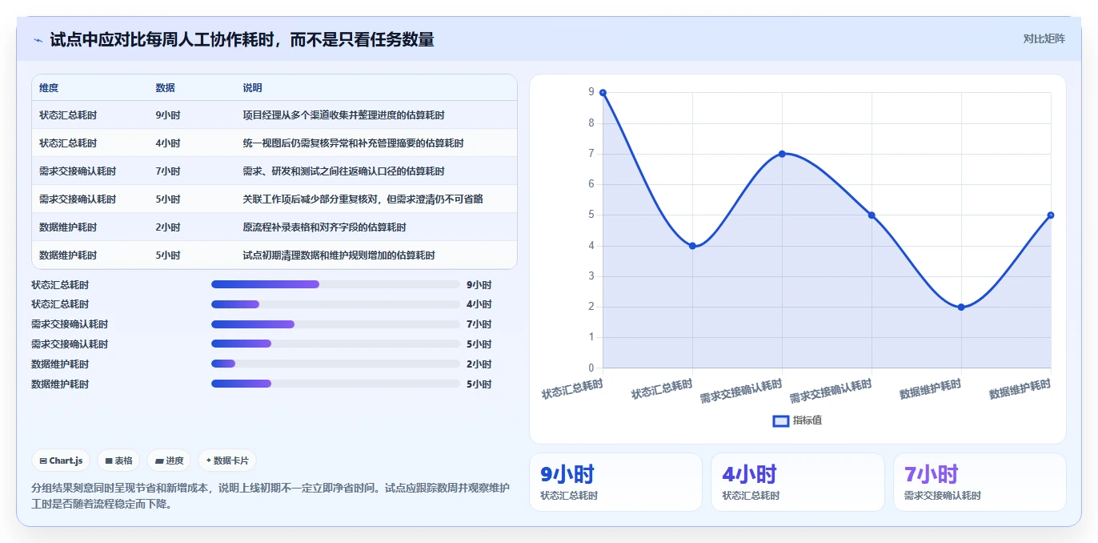Click the progress bar labeled 2小时
Screen dimensions: 1098x543
tap(335, 364)
